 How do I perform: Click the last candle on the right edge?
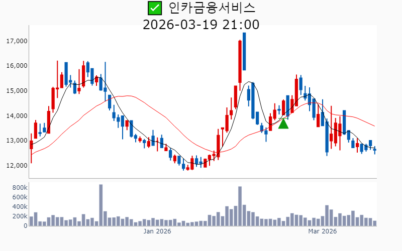pos(374,150)
